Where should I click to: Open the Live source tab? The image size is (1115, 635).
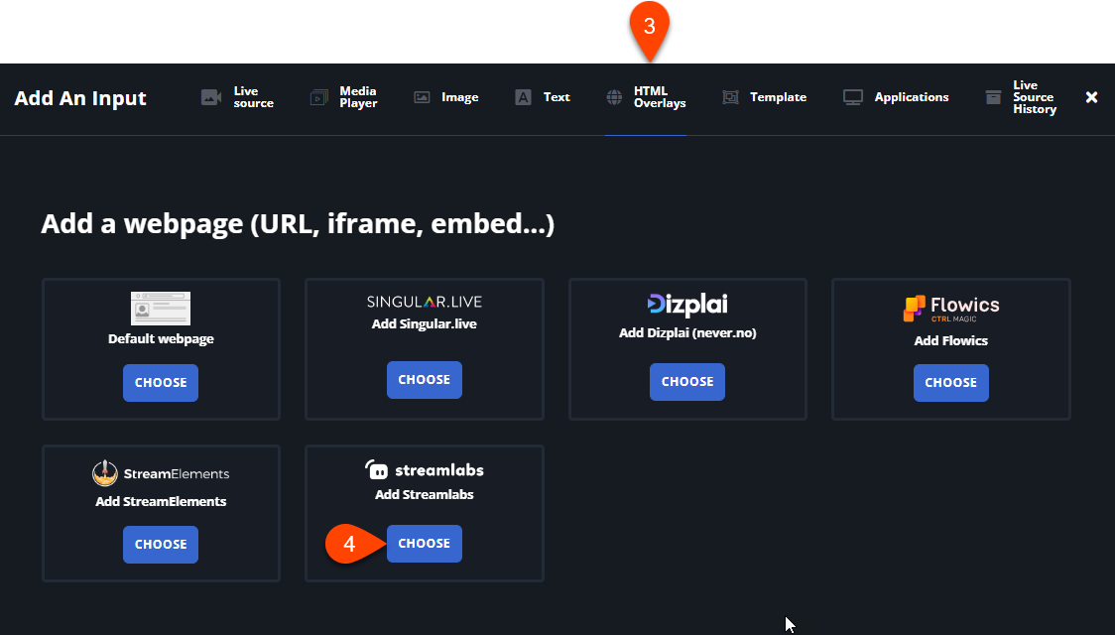[237, 97]
